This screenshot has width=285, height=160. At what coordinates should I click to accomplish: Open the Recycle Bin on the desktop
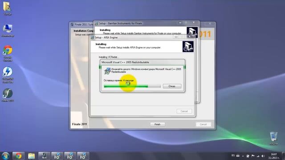tap(273, 138)
